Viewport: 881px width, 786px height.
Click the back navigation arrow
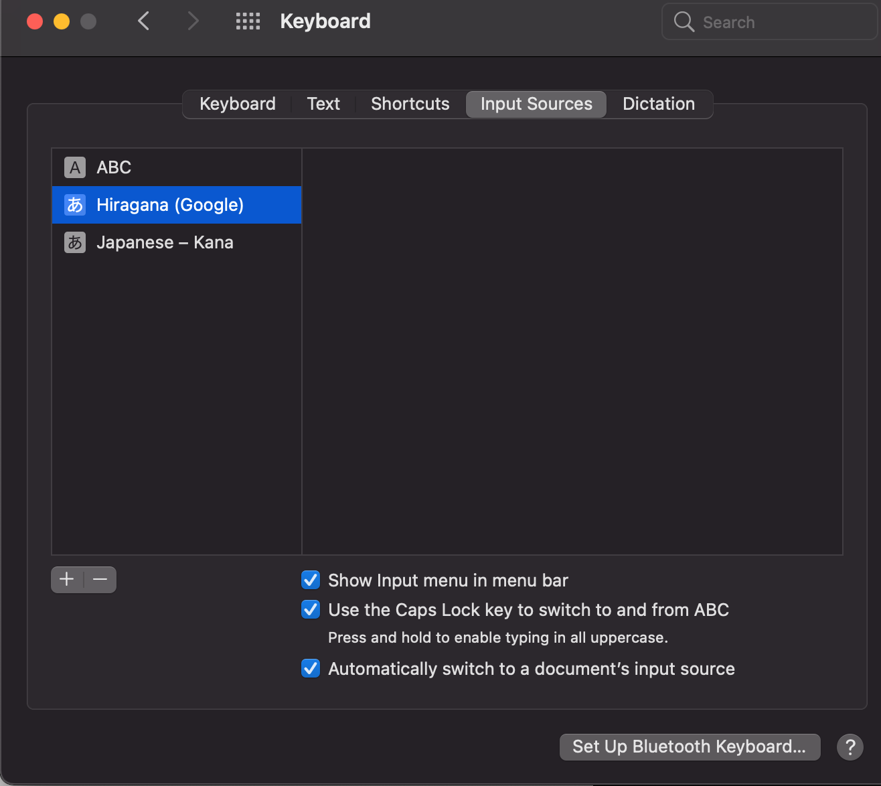click(x=143, y=21)
